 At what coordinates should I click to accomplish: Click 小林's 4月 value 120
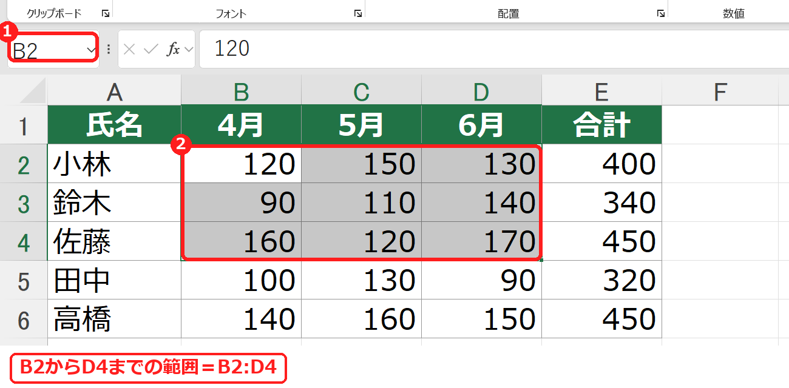click(x=242, y=164)
